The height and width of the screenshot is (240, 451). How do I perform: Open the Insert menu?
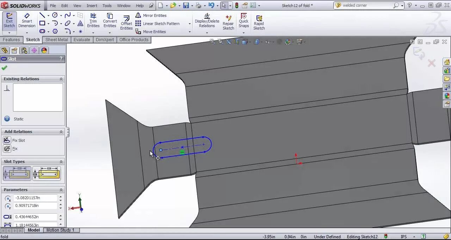[92, 6]
